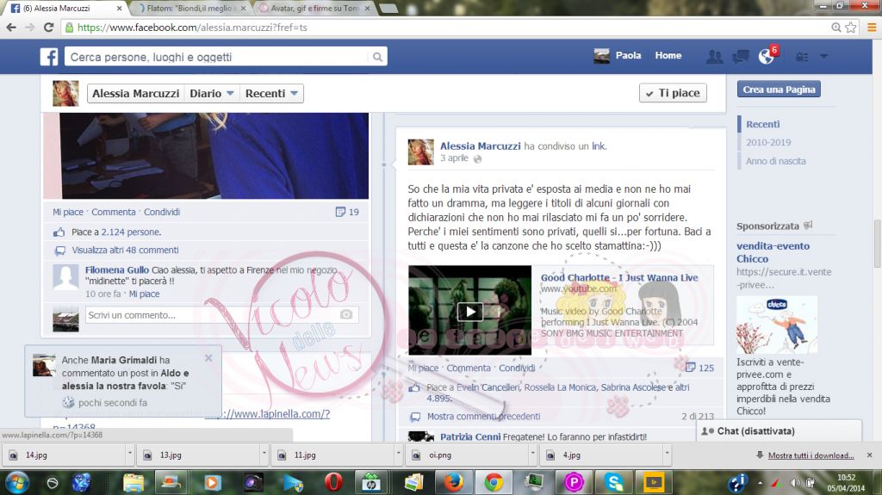The width and height of the screenshot is (882, 495).
Task: Switch to Avatar, gif e firme tab
Action: click(314, 9)
